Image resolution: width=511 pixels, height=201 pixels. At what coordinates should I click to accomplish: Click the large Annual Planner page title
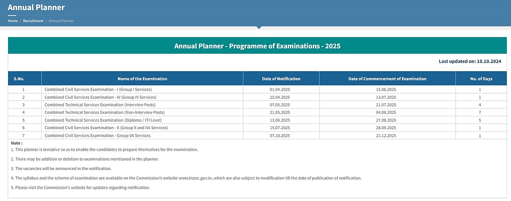(36, 7)
